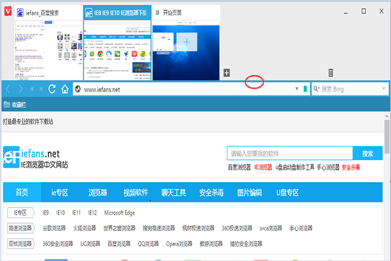
Task: Open the 谷歌浏览器 link
Action: click(54, 228)
